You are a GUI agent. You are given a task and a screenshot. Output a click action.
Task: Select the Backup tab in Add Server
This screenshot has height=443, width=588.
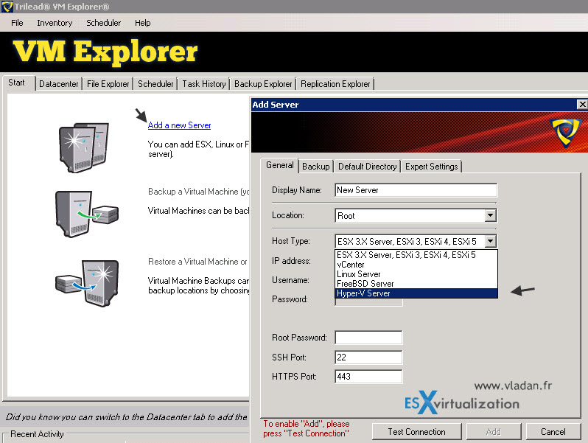pos(316,167)
